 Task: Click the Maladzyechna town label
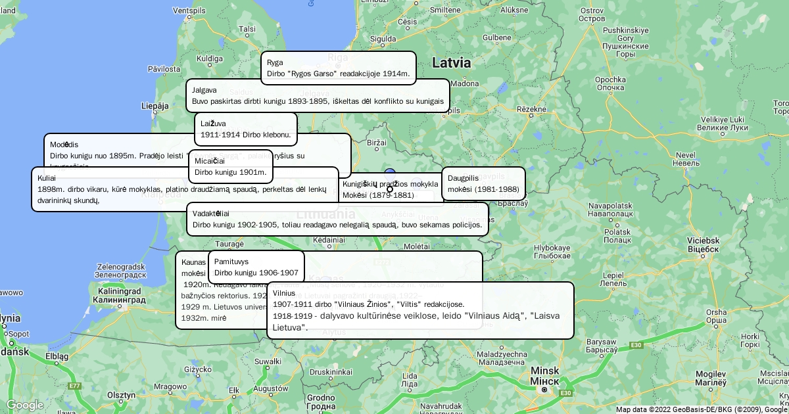click(502, 358)
